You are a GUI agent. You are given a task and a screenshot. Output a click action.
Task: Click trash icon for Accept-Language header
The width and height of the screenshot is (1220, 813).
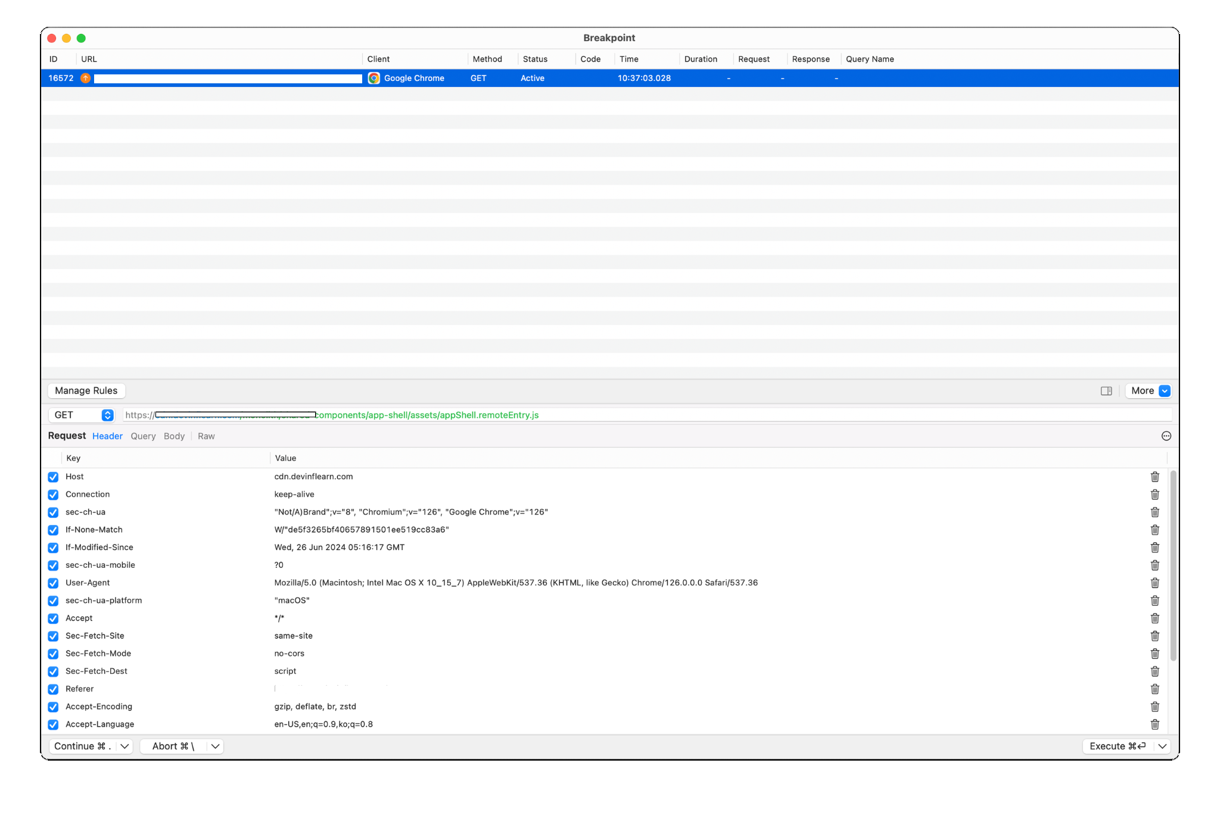(x=1154, y=724)
